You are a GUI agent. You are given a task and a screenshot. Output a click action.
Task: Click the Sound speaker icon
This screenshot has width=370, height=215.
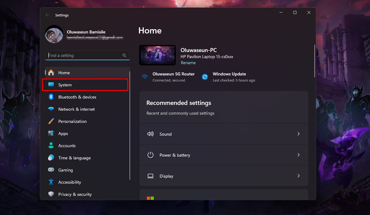click(150, 134)
